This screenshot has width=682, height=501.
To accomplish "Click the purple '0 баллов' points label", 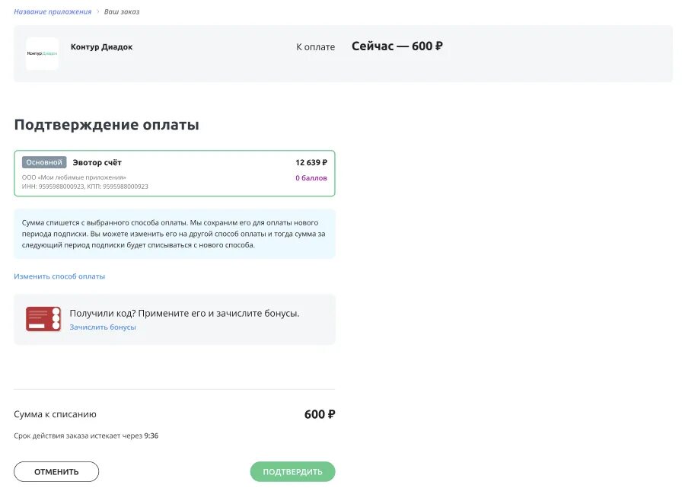I will 311,178.
